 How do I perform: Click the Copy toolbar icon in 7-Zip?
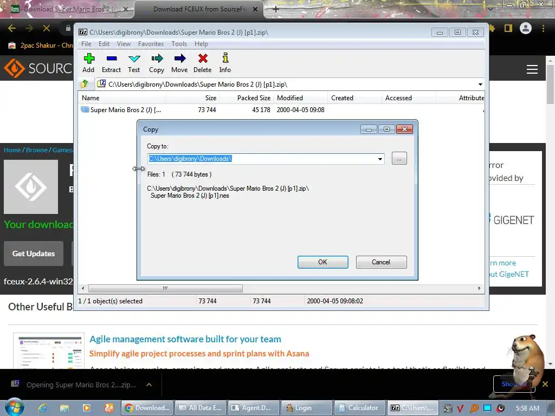point(157,63)
